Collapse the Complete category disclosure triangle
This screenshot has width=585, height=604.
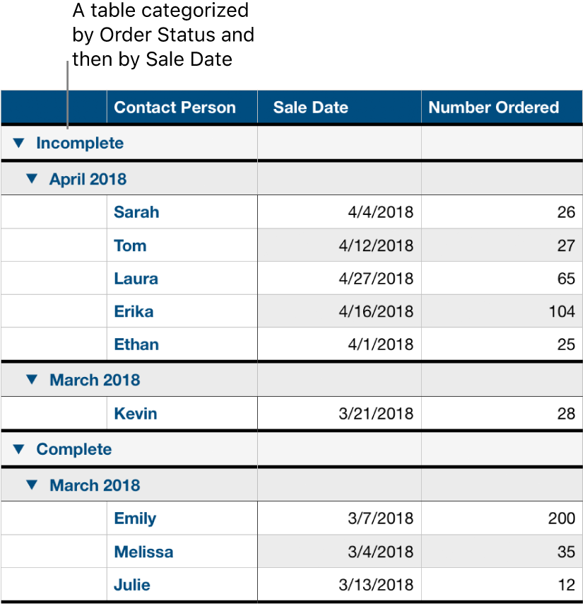pyautogui.click(x=18, y=449)
